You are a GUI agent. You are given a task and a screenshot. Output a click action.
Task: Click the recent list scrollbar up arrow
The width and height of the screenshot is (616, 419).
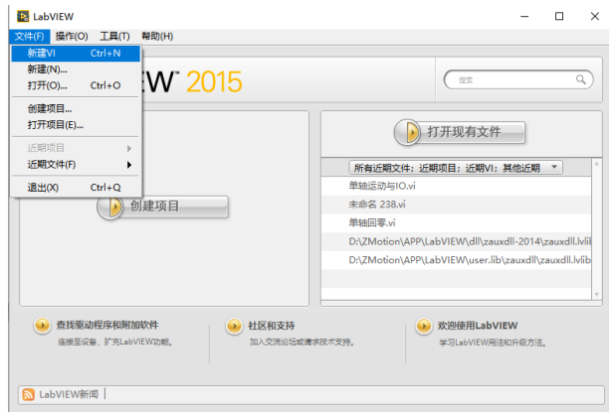click(596, 164)
